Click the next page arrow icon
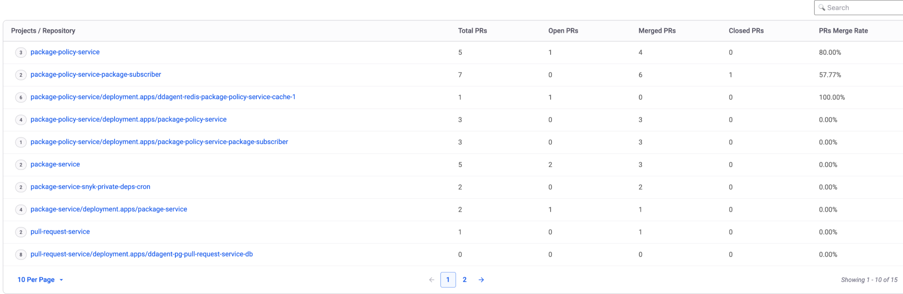Screen dimensions: 903x294 (x=481, y=280)
